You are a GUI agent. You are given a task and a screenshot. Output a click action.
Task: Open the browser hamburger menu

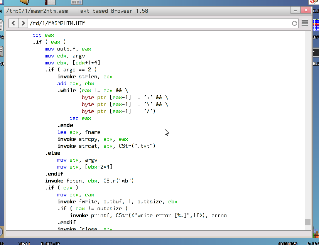tap(305, 24)
